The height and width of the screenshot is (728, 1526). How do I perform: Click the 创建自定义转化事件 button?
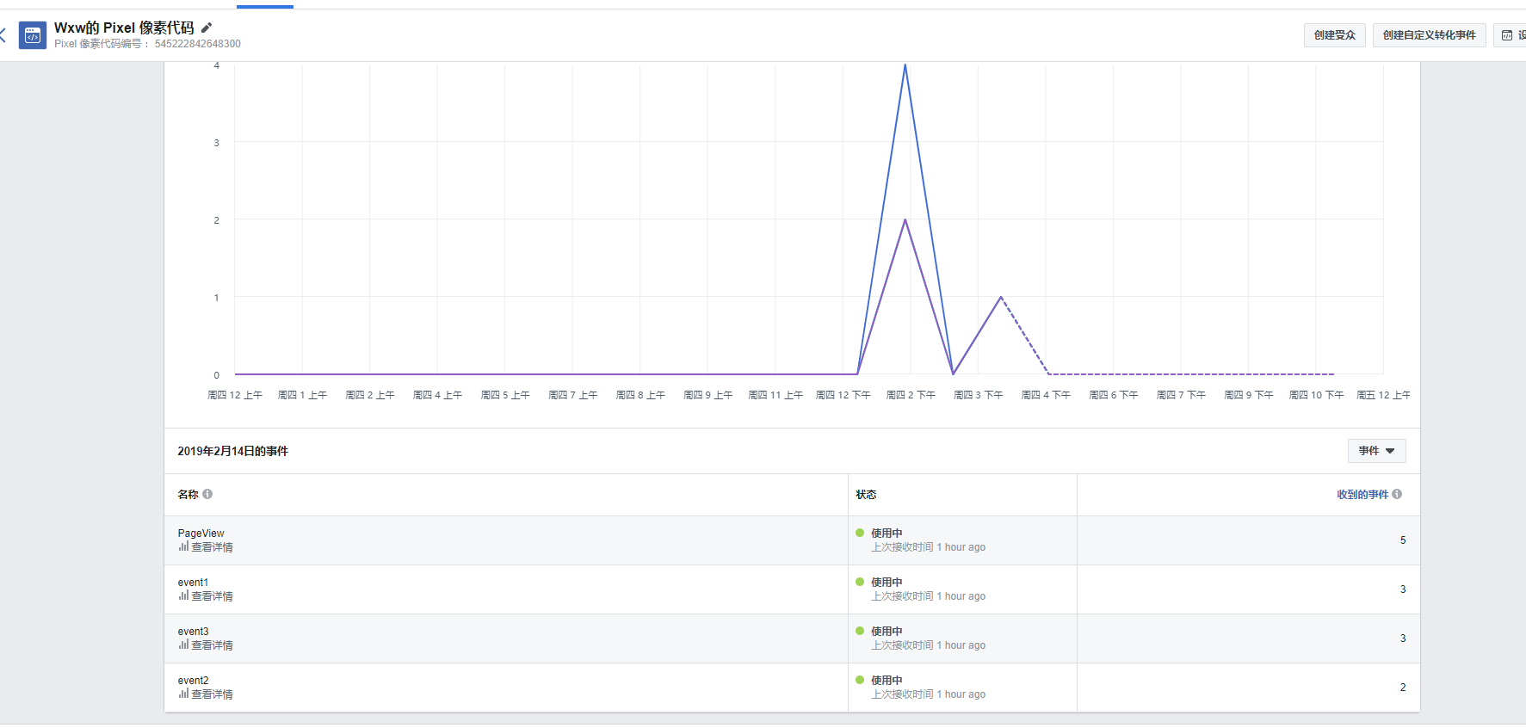[x=1429, y=35]
